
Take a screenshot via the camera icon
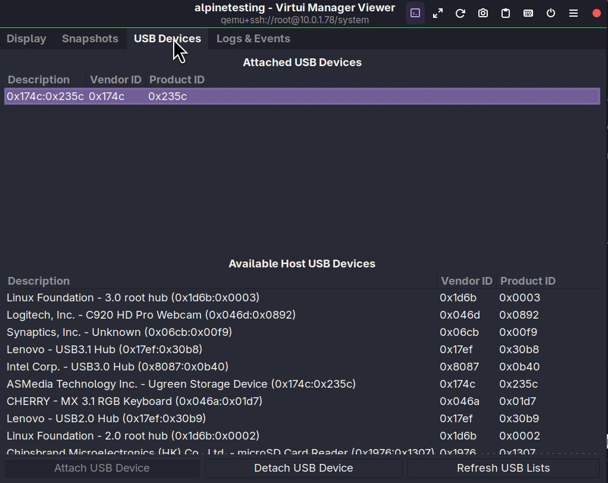[482, 13]
